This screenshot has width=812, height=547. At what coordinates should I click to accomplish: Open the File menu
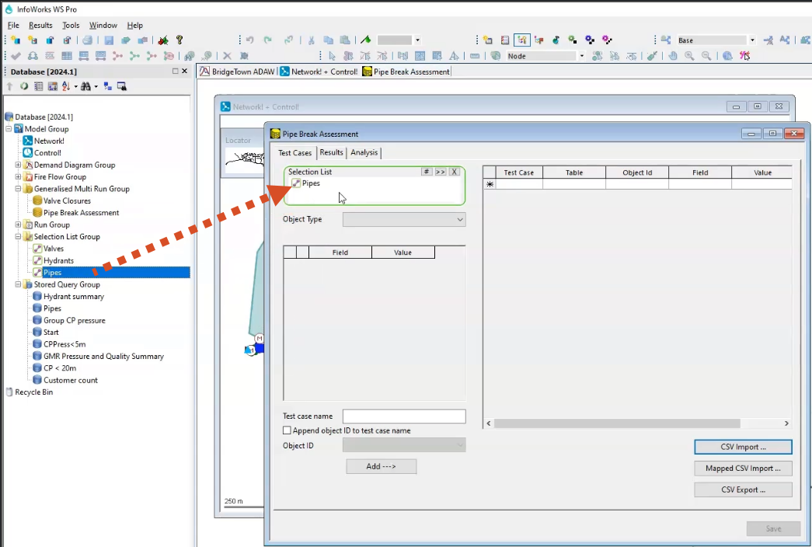click(x=13, y=25)
